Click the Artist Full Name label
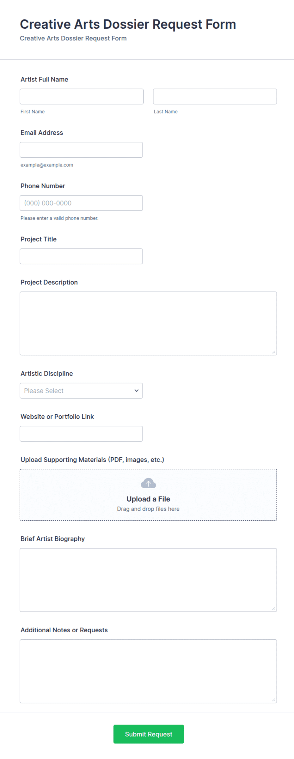The height and width of the screenshot is (759, 294). (x=44, y=80)
